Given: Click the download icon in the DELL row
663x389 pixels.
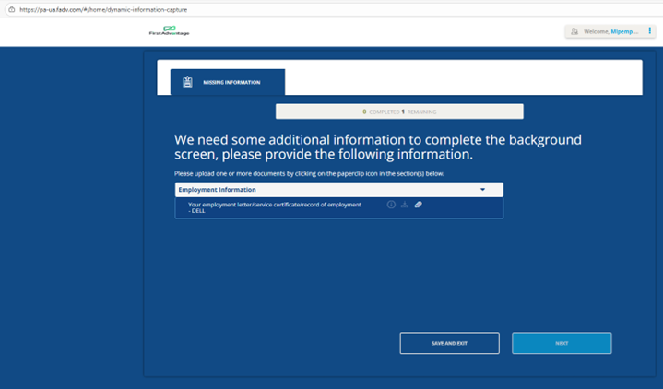Looking at the screenshot, I should 404,205.
